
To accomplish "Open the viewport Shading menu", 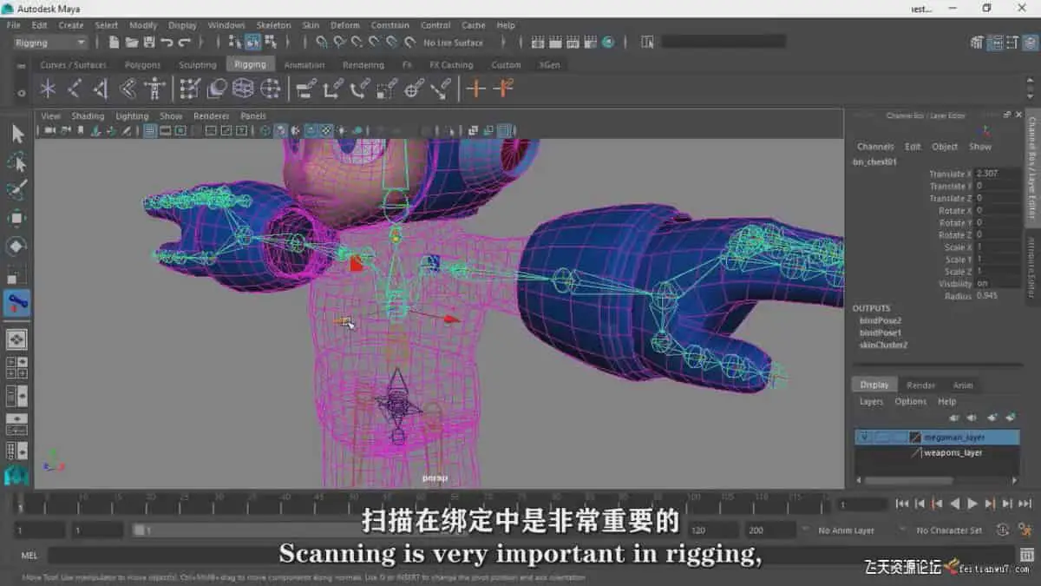I will (87, 115).
